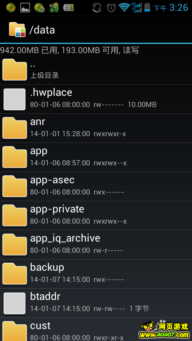Tap the Wi-Fi status bar icon
This screenshot has width=192, height=341.
[124, 8]
